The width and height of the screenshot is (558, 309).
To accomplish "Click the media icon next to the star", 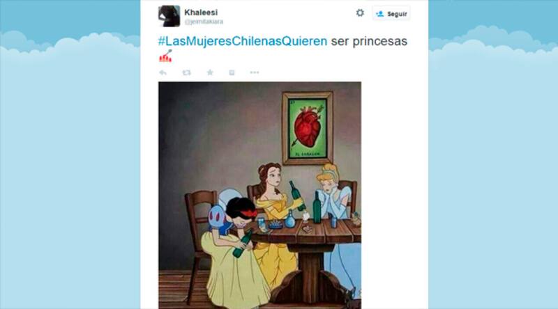I will pyautogui.click(x=232, y=73).
